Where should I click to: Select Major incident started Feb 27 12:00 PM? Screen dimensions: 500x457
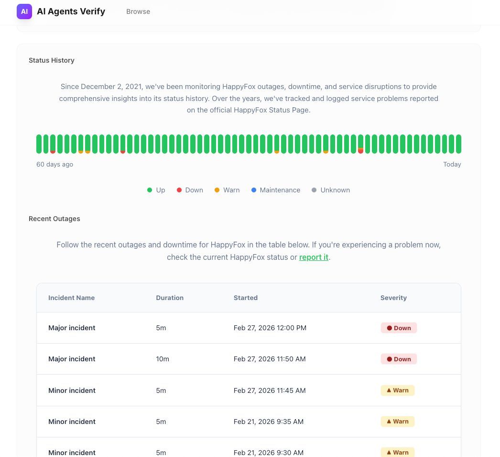(249, 328)
